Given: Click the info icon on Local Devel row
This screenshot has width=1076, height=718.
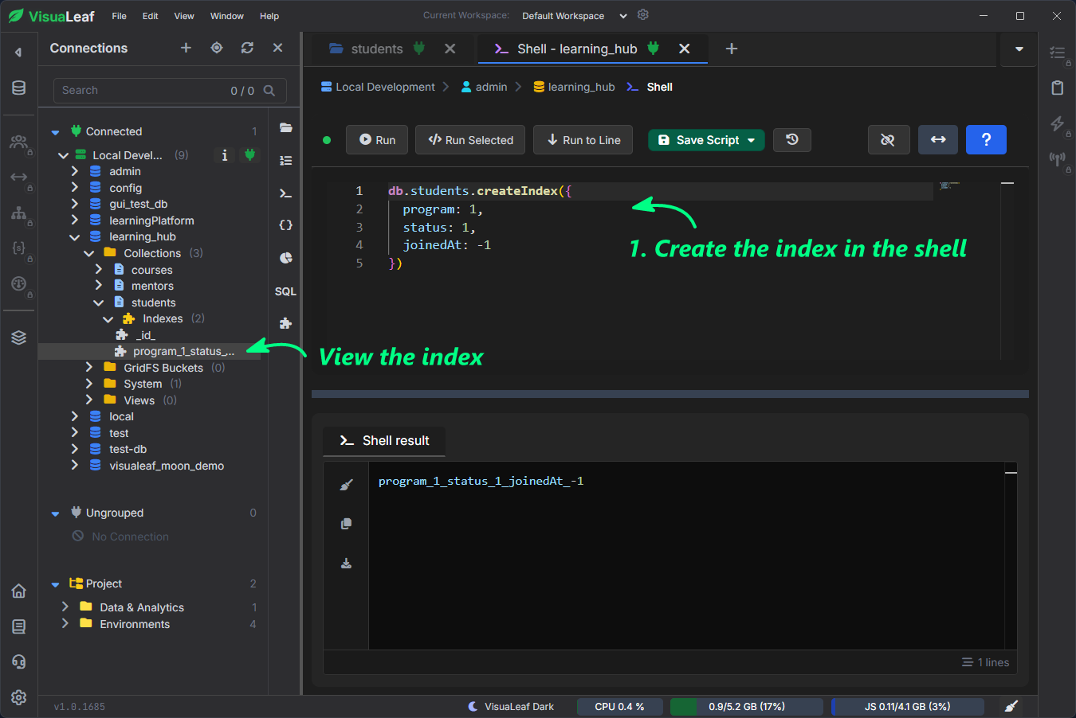Looking at the screenshot, I should (225, 155).
